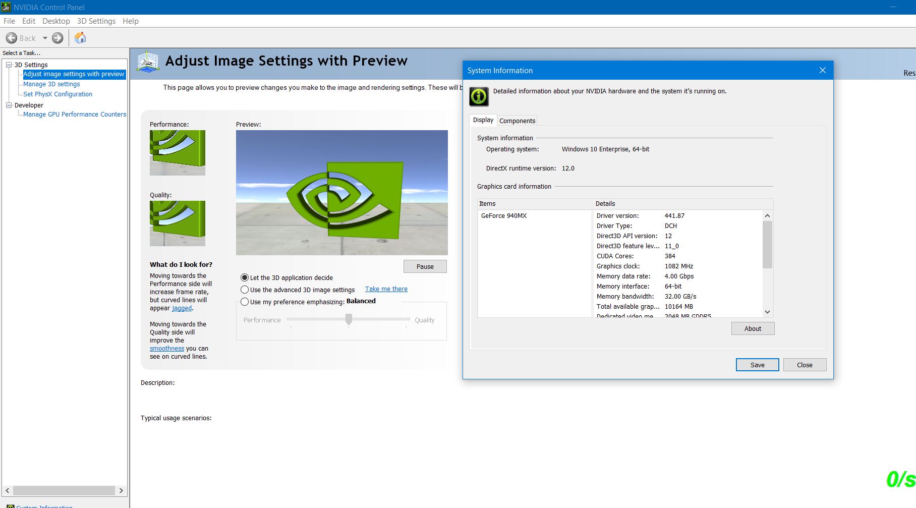Collapse the Developer tree node
Screen dimensions: 916x508
pos(9,105)
